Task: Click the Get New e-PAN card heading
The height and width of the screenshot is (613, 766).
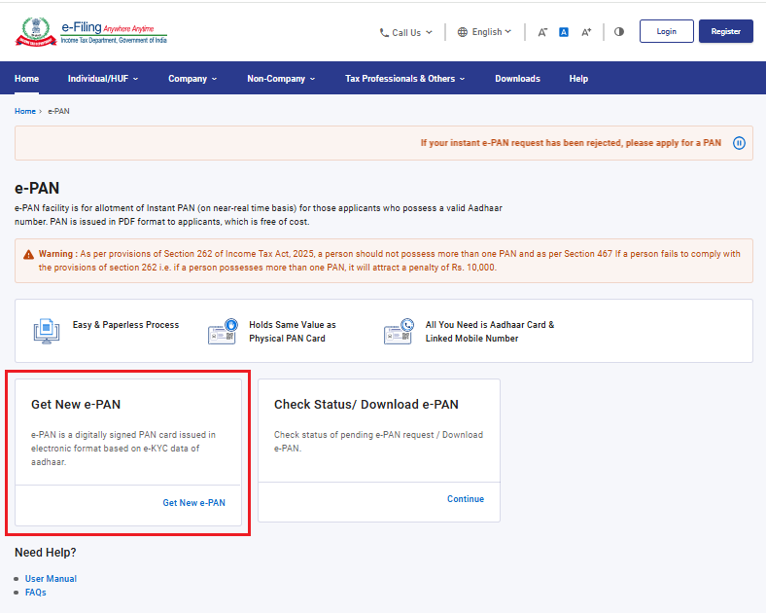Action: (x=76, y=405)
